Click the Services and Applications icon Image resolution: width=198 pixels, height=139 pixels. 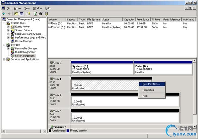coord(8,59)
